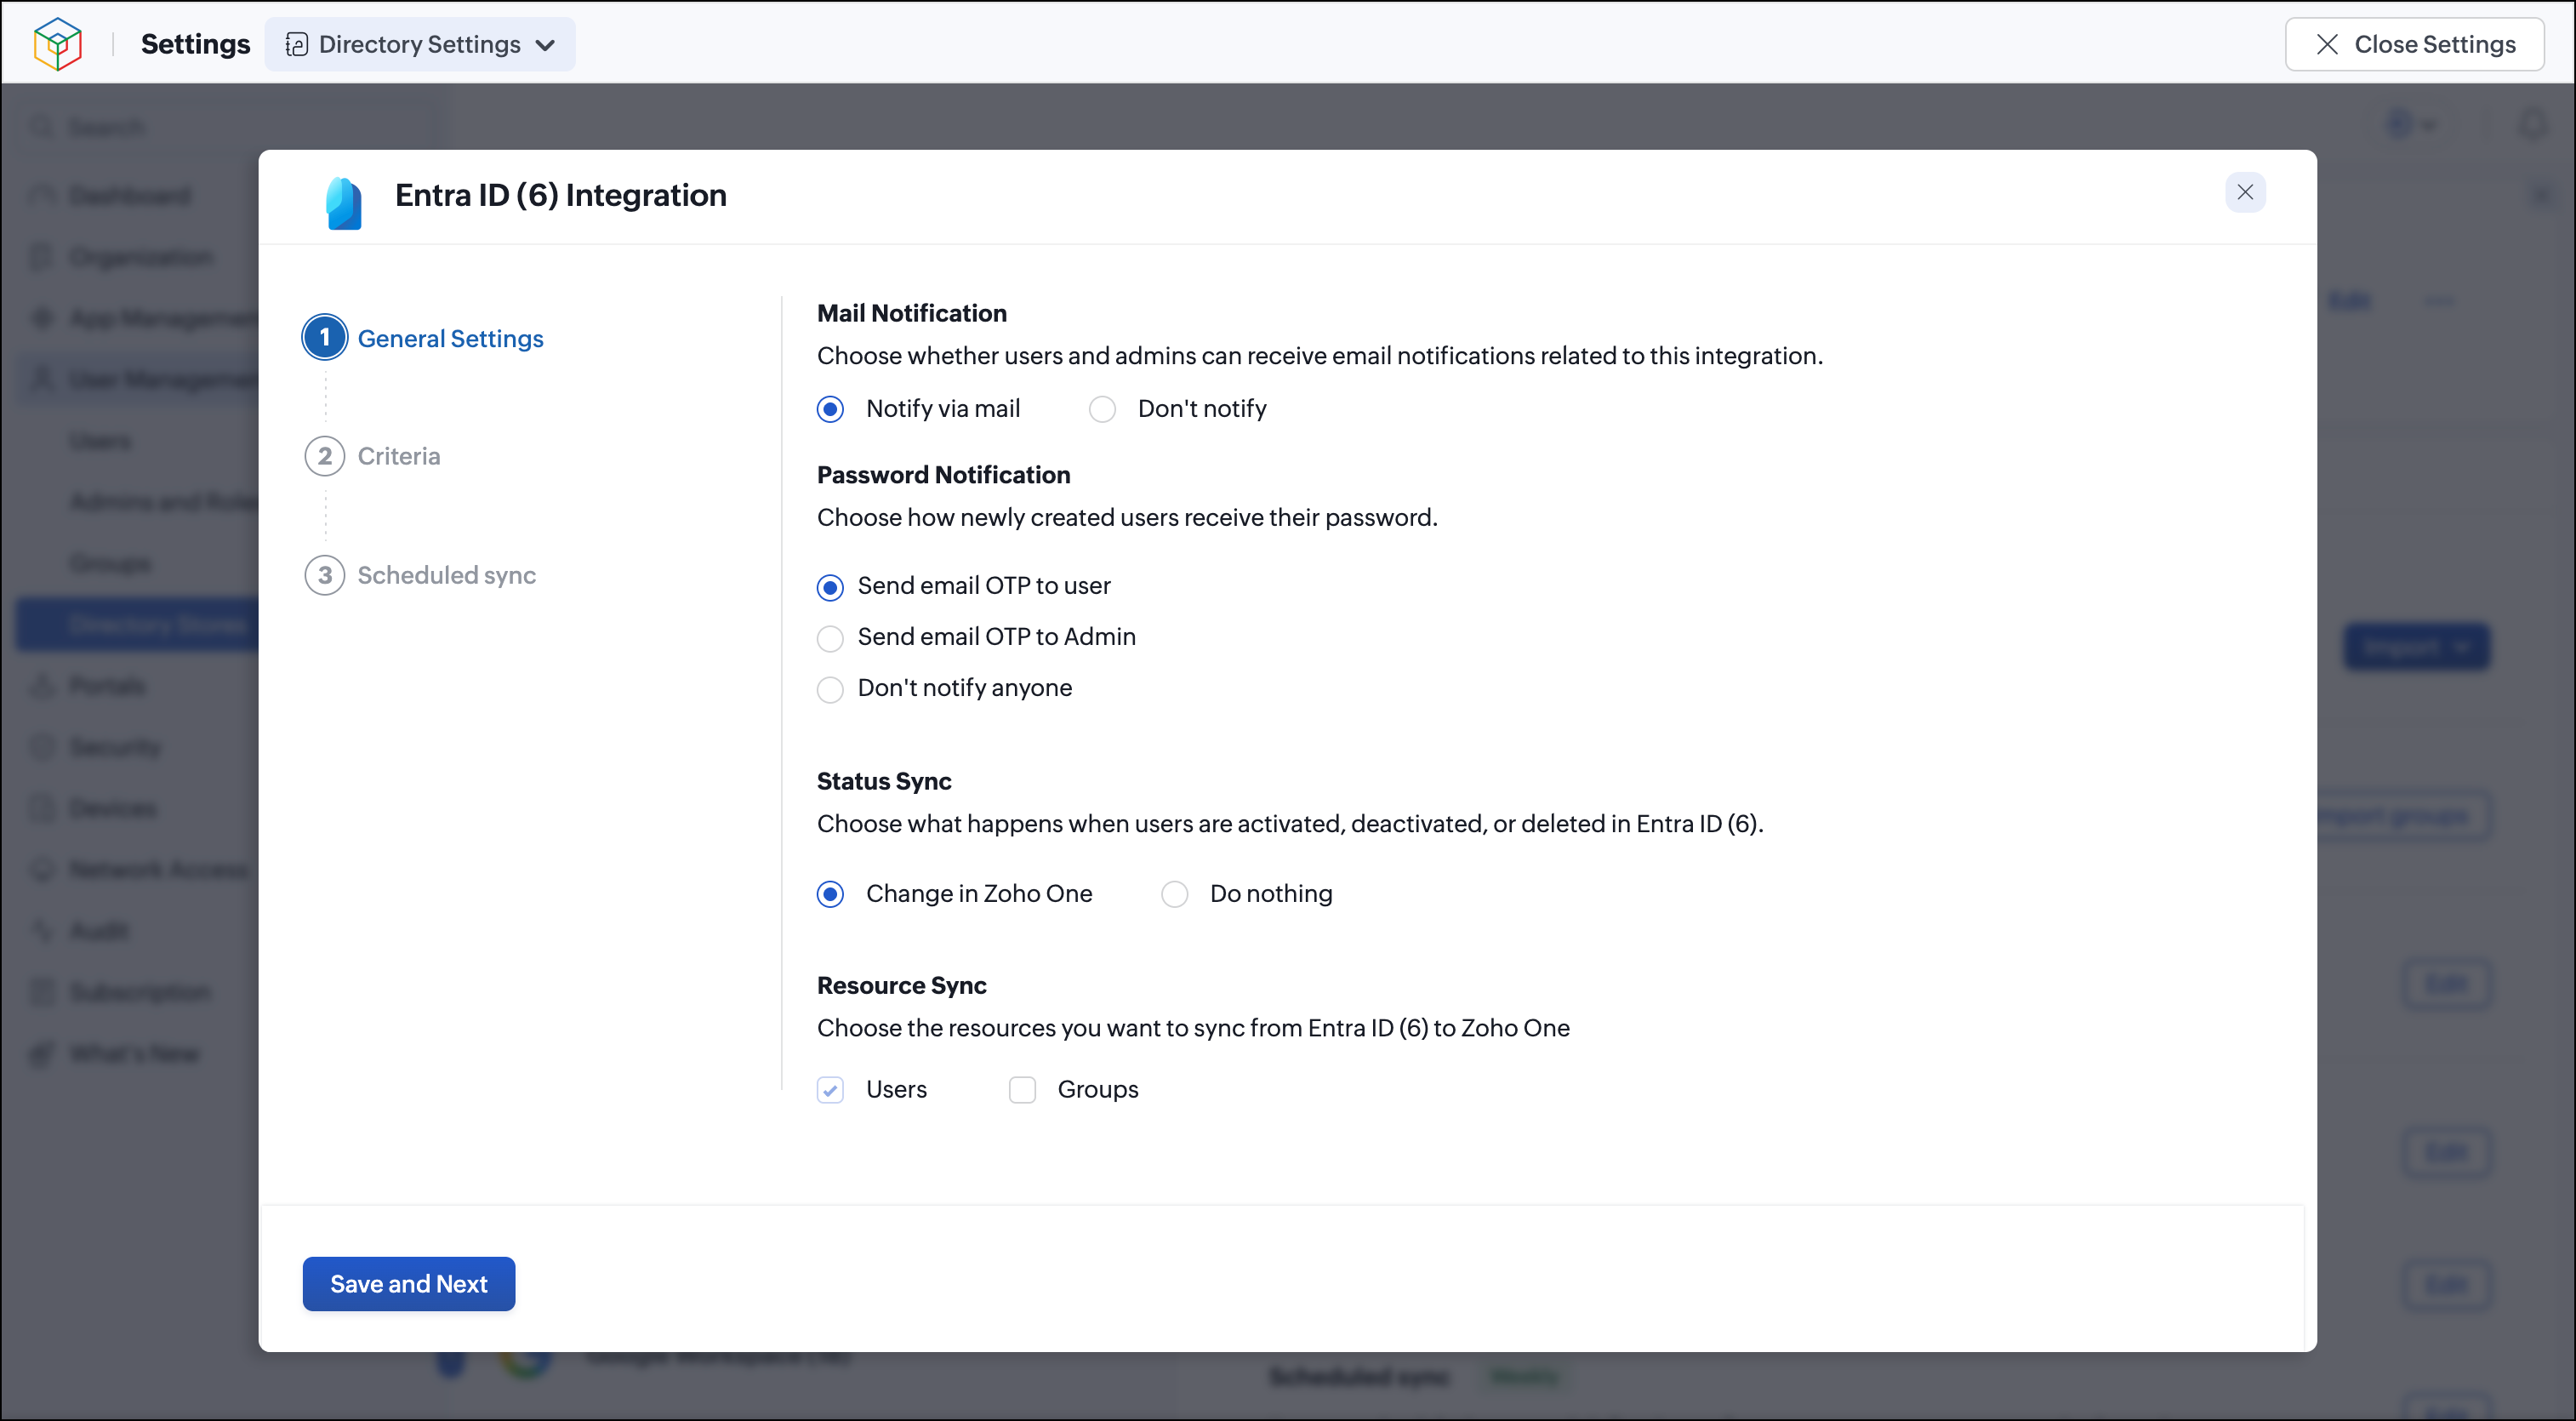Select Change in Zoho One option
This screenshot has height=1421, width=2576.
(x=830, y=894)
